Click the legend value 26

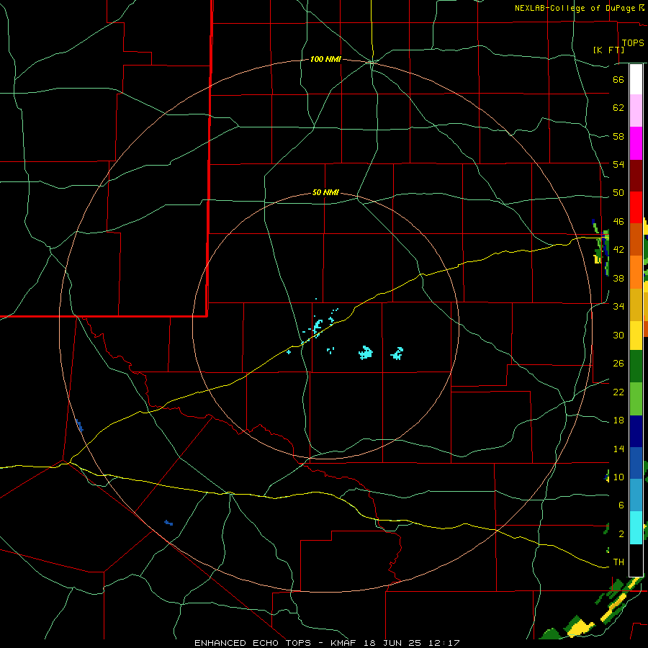(x=618, y=364)
